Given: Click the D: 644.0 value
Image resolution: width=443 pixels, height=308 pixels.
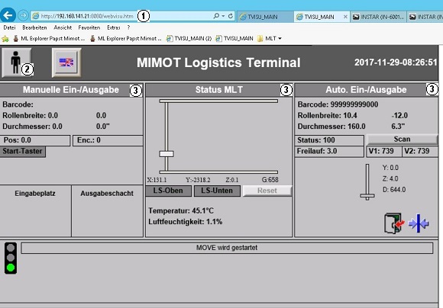Looking at the screenshot, I should [x=394, y=190].
